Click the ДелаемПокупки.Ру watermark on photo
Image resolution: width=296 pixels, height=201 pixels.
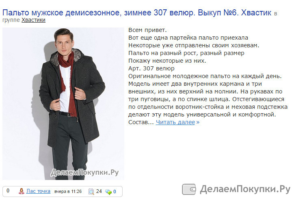pos(84,172)
